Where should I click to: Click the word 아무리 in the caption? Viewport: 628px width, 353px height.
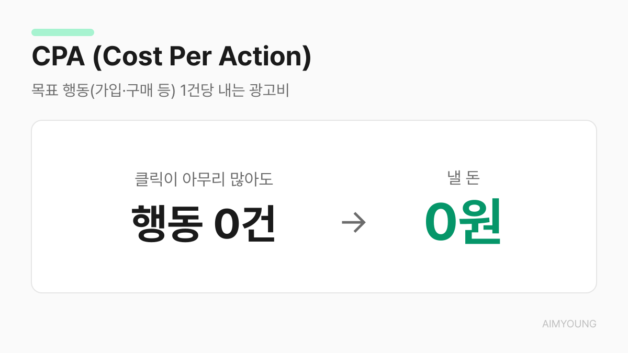click(203, 180)
